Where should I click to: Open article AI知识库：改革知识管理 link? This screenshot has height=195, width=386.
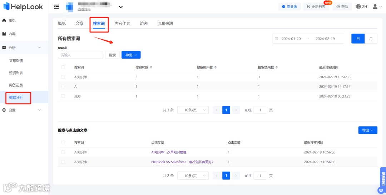(x=169, y=152)
